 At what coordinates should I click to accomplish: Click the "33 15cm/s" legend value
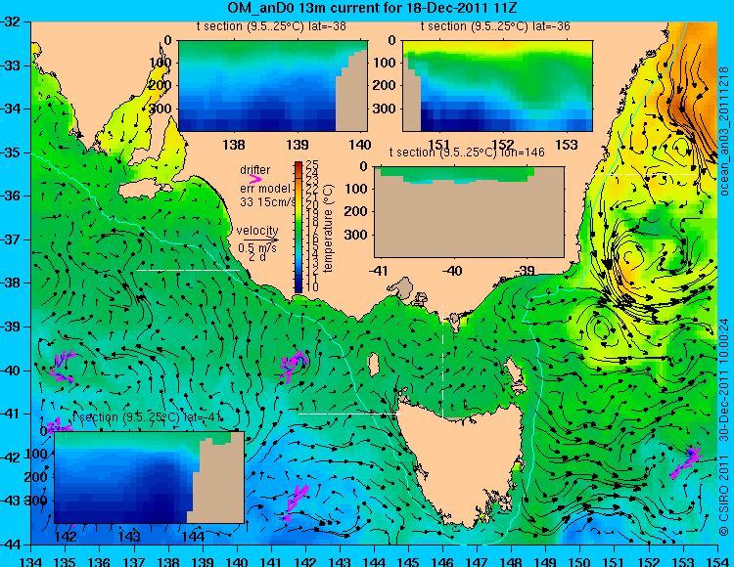268,202
